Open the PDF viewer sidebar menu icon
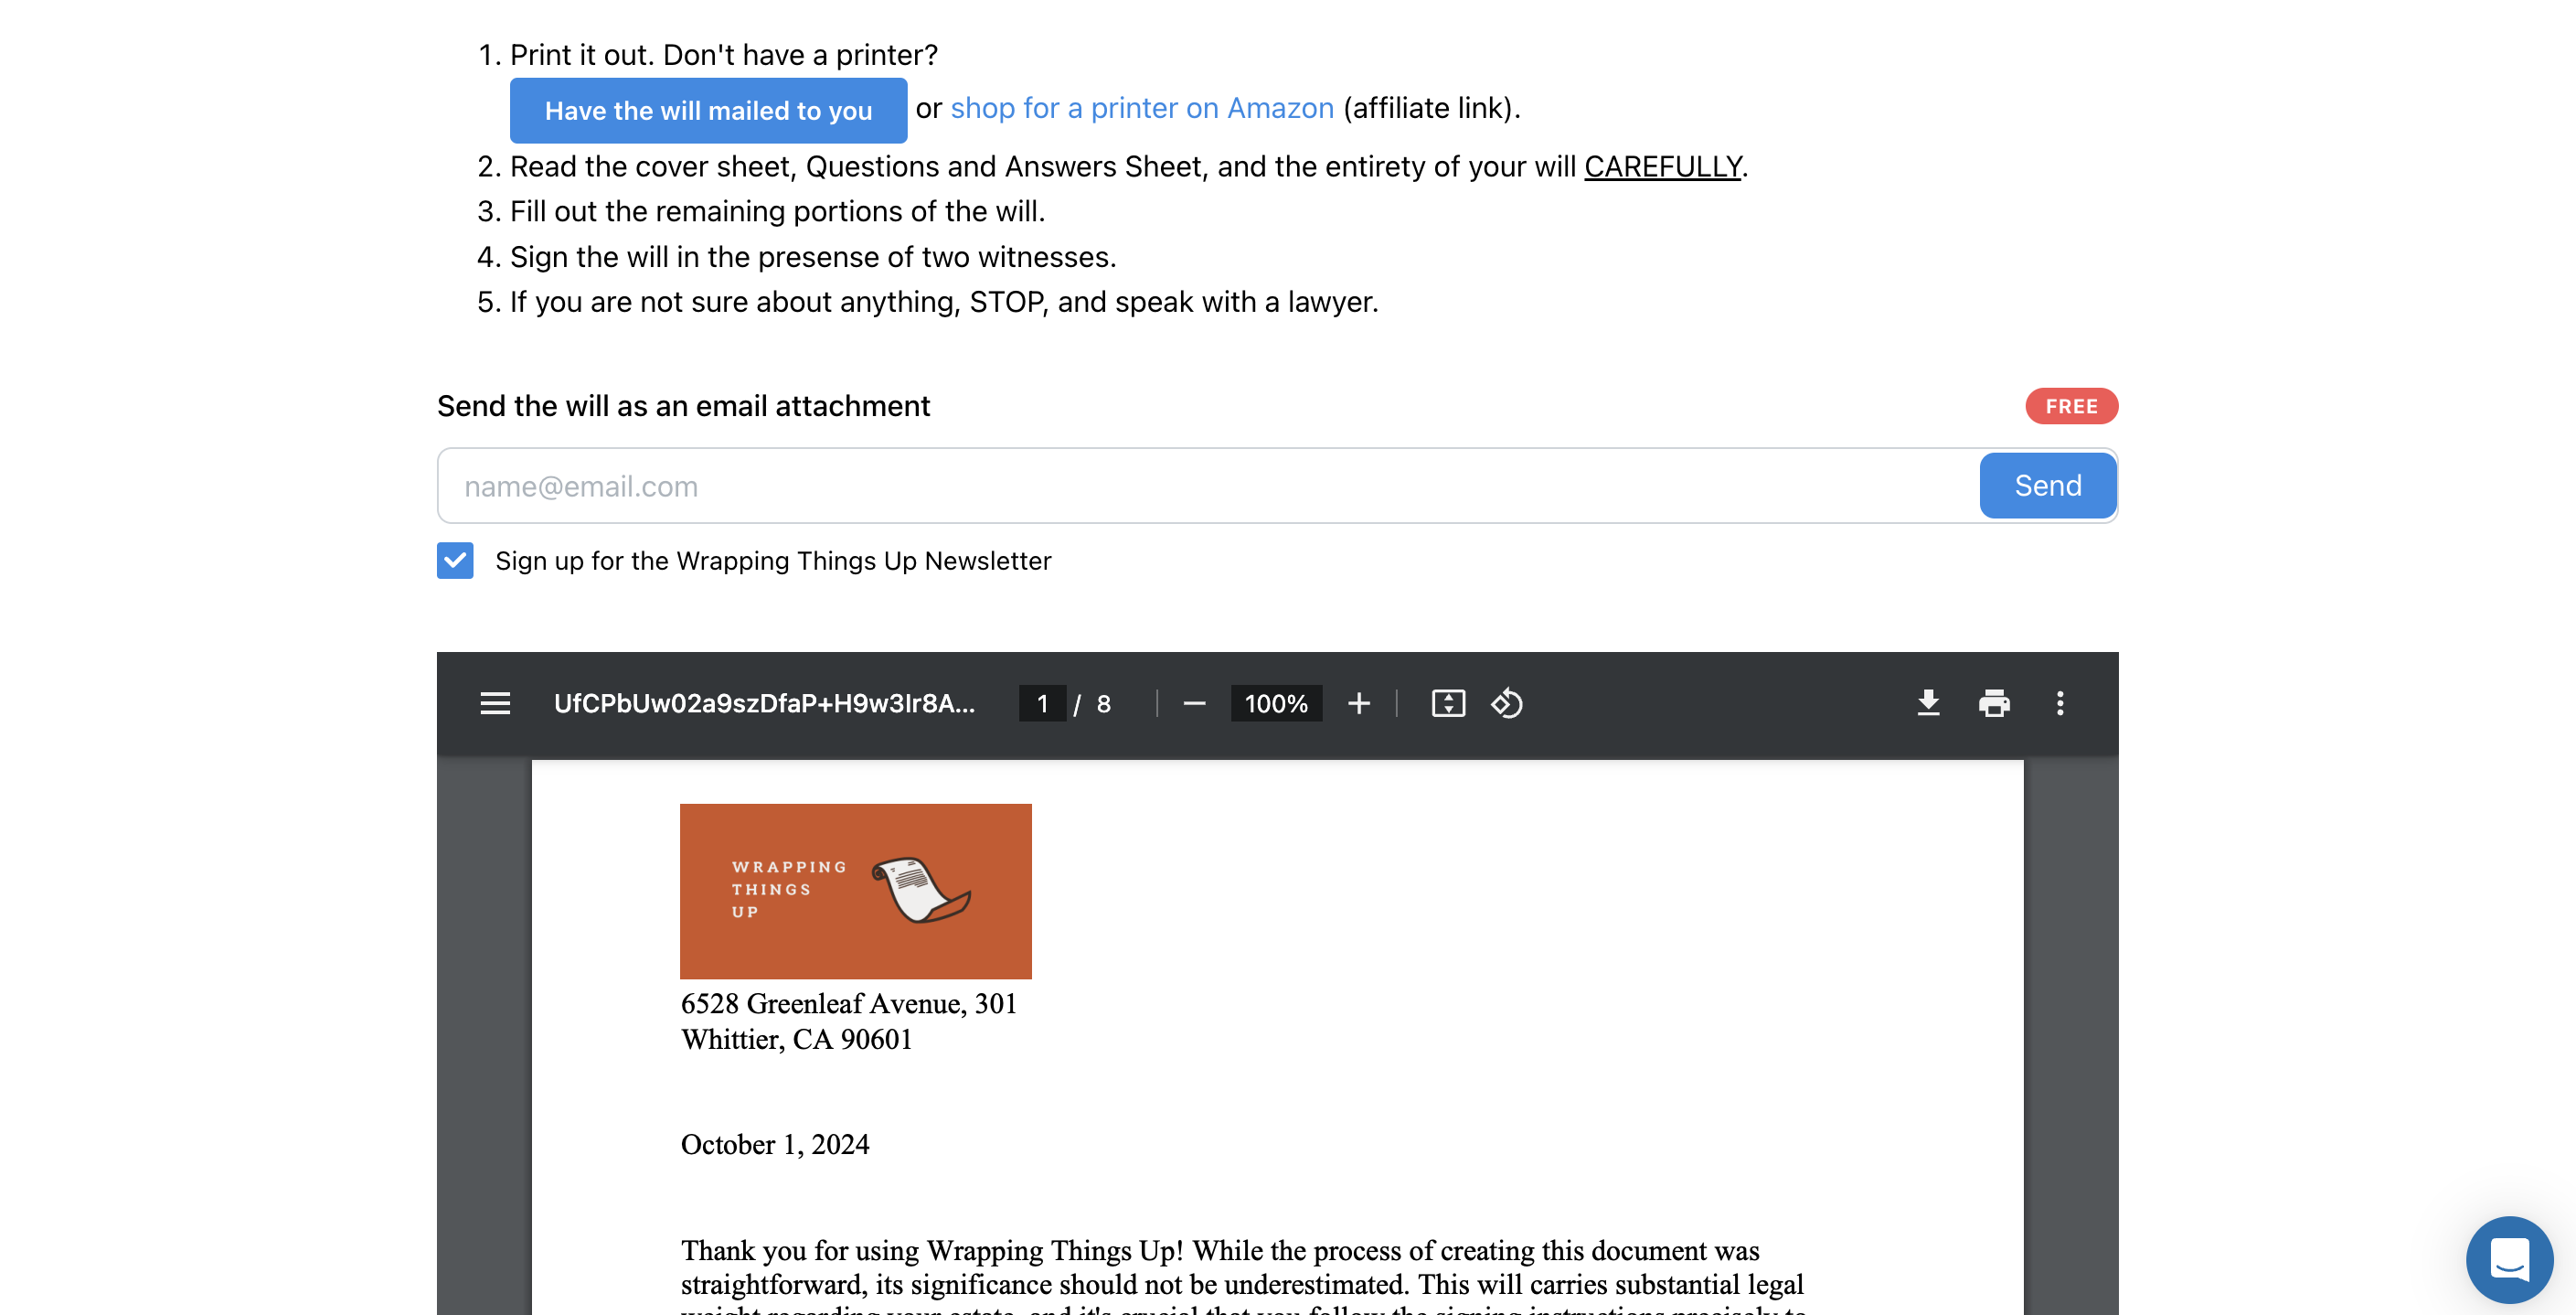This screenshot has height=1315, width=2576. [495, 703]
